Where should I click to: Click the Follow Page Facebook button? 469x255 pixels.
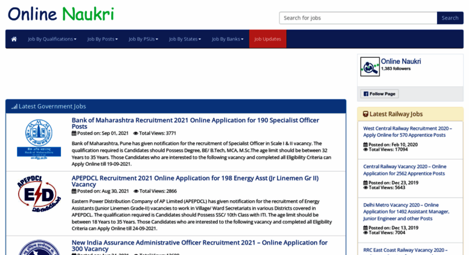(379, 94)
